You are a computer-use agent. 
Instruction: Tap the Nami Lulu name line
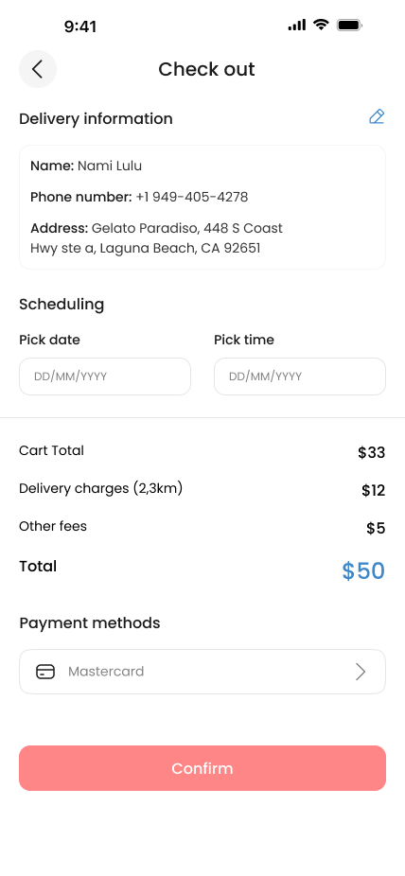click(x=86, y=166)
